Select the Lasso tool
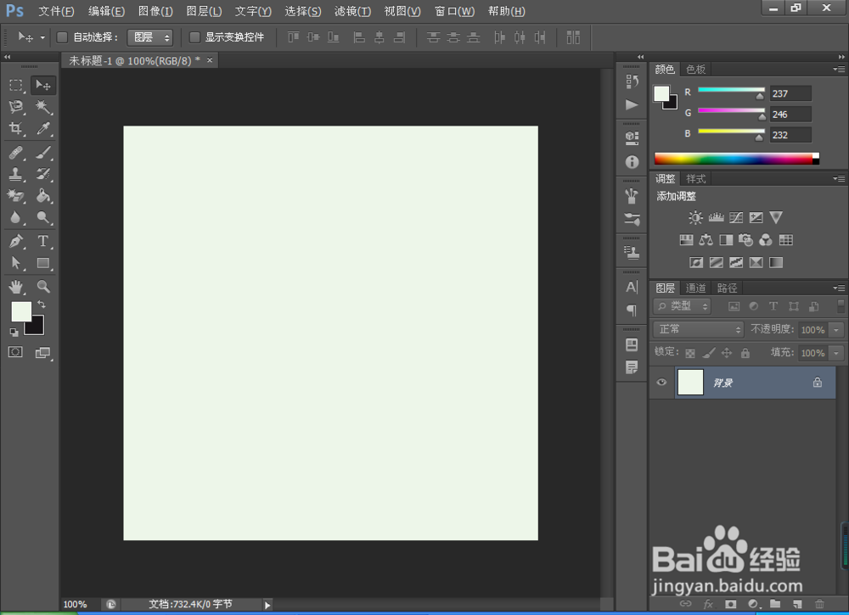This screenshot has height=615, width=849. 15,107
